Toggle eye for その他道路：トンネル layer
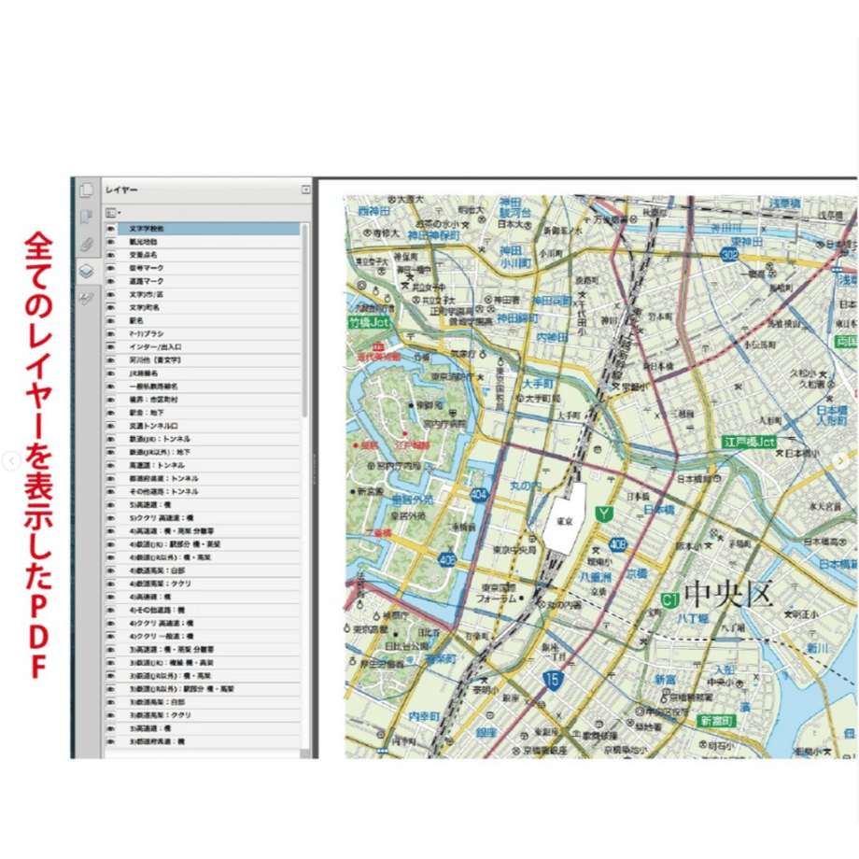Image resolution: width=859 pixels, height=859 pixels. 111,491
